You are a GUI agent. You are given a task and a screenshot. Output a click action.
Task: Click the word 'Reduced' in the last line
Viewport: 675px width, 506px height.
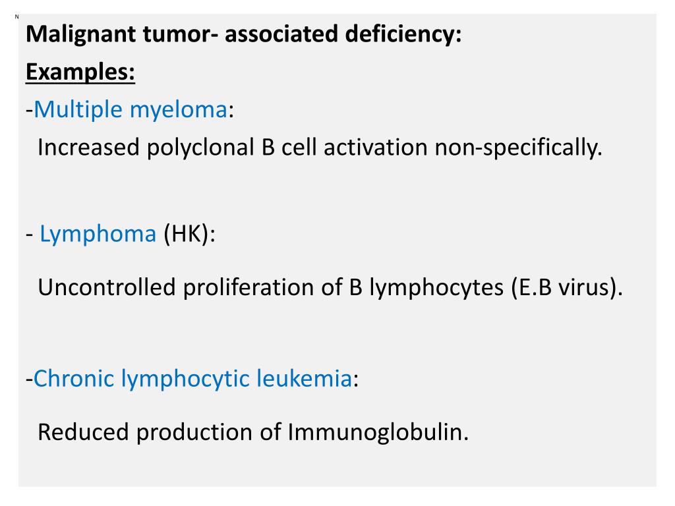coord(83,432)
